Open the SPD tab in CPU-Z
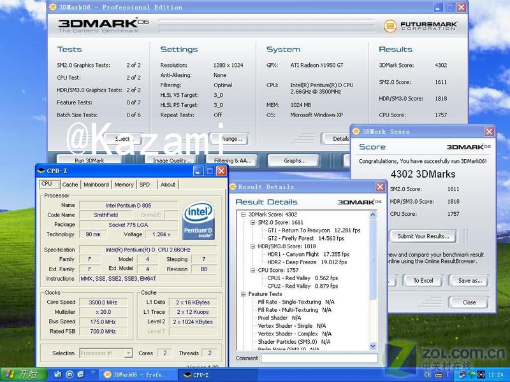 click(145, 185)
